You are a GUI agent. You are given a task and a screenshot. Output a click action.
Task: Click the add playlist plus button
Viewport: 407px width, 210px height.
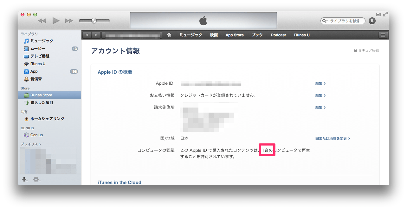coord(24,179)
